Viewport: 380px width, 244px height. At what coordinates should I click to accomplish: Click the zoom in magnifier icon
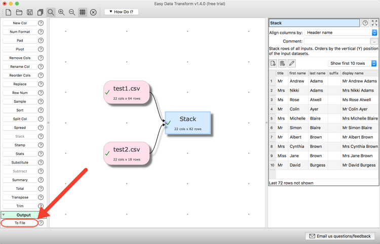pos(61,12)
